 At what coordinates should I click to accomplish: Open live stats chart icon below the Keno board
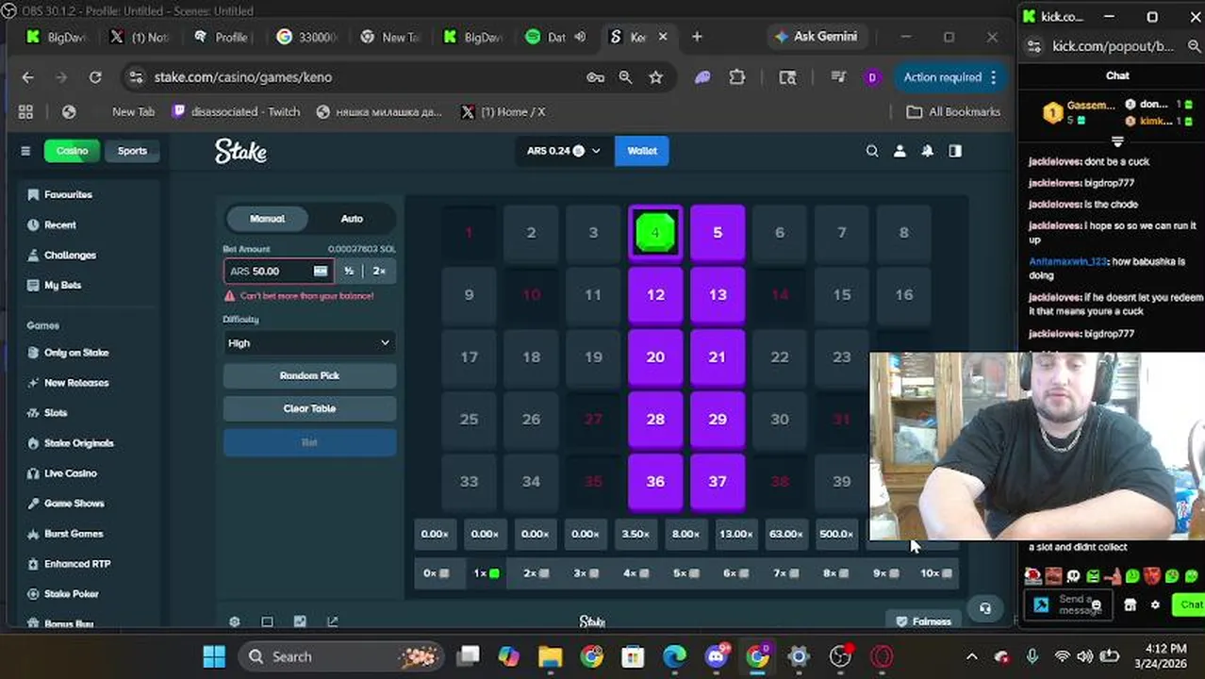tap(300, 621)
